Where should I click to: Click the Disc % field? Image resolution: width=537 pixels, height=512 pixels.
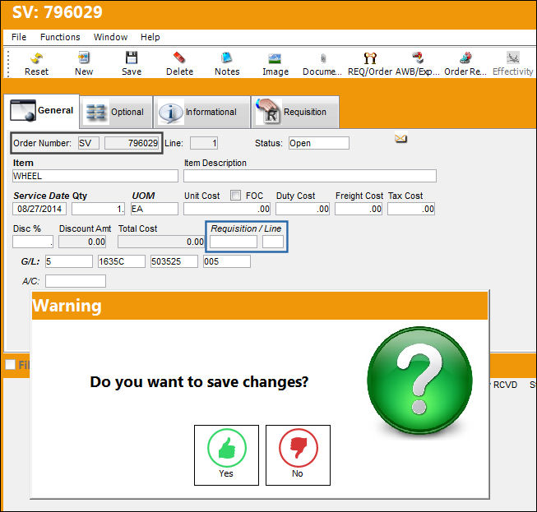point(33,242)
